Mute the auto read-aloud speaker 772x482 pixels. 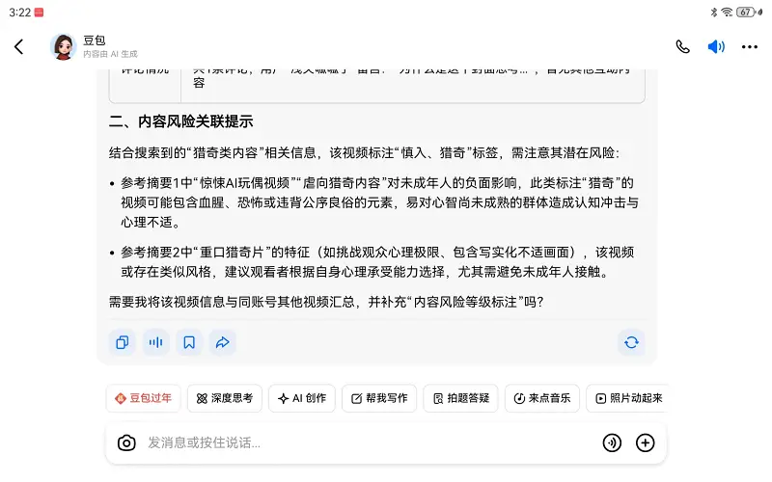click(x=716, y=46)
